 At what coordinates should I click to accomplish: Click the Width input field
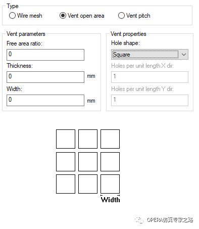[45, 100]
